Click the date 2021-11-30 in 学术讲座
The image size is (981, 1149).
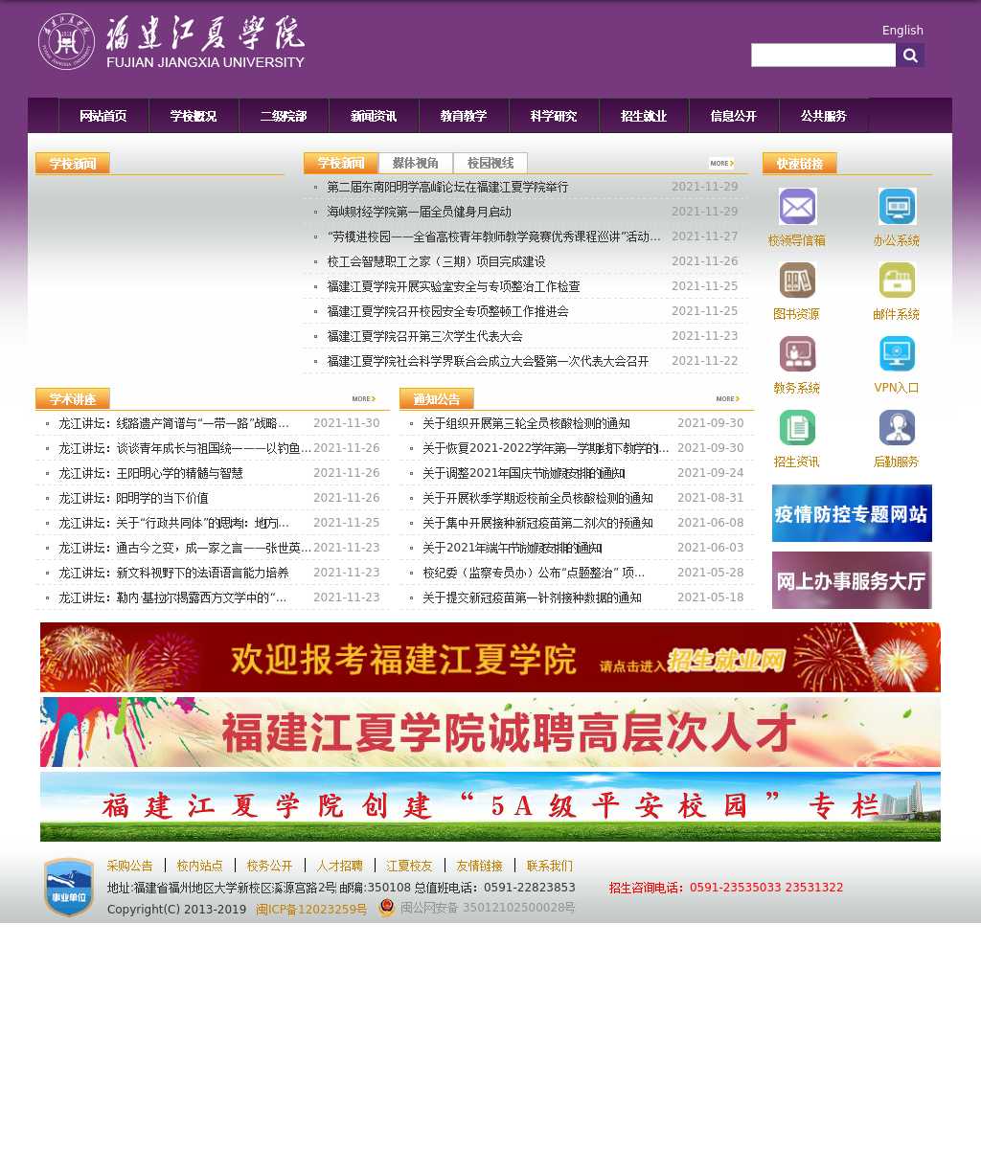(346, 423)
